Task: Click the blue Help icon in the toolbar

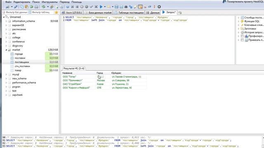Action: (x=68, y=7)
